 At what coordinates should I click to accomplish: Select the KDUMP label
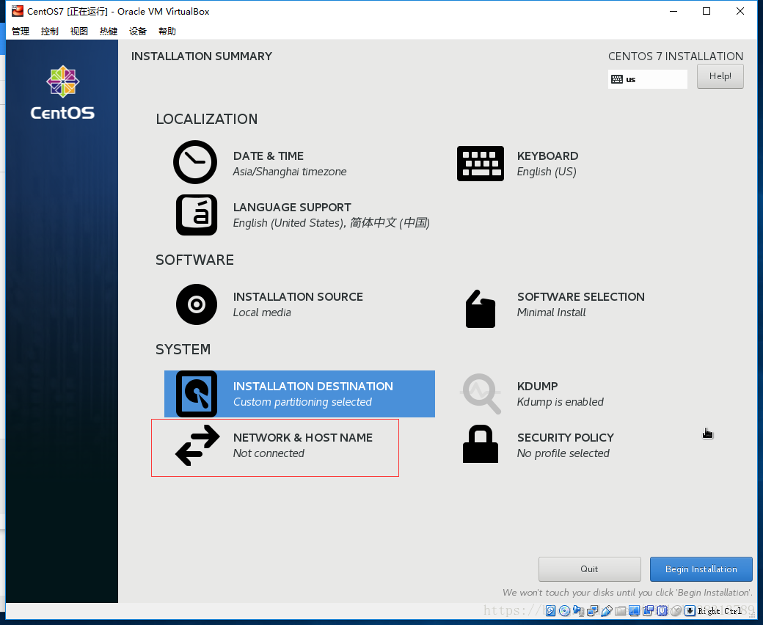tap(537, 386)
